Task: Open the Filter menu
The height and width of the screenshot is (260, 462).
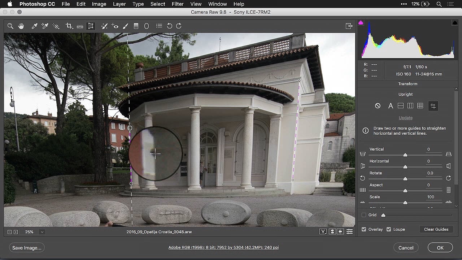Action: (178, 4)
